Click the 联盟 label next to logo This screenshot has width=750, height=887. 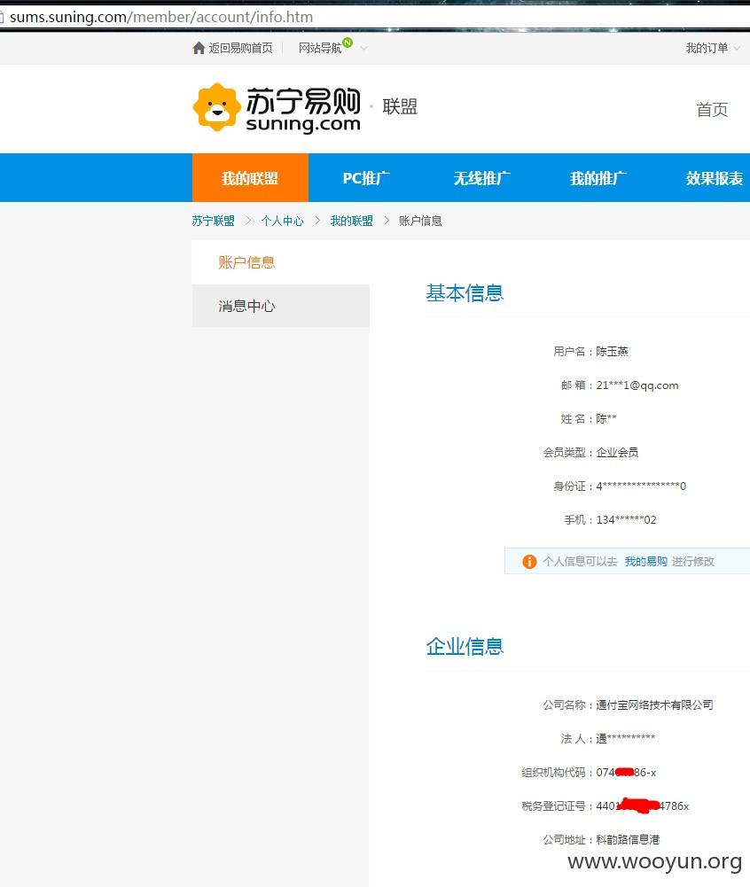click(x=400, y=106)
